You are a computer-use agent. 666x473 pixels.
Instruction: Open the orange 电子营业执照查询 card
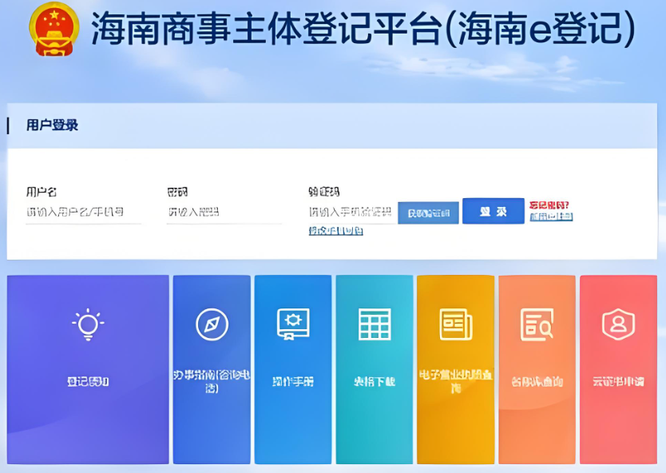(455, 369)
